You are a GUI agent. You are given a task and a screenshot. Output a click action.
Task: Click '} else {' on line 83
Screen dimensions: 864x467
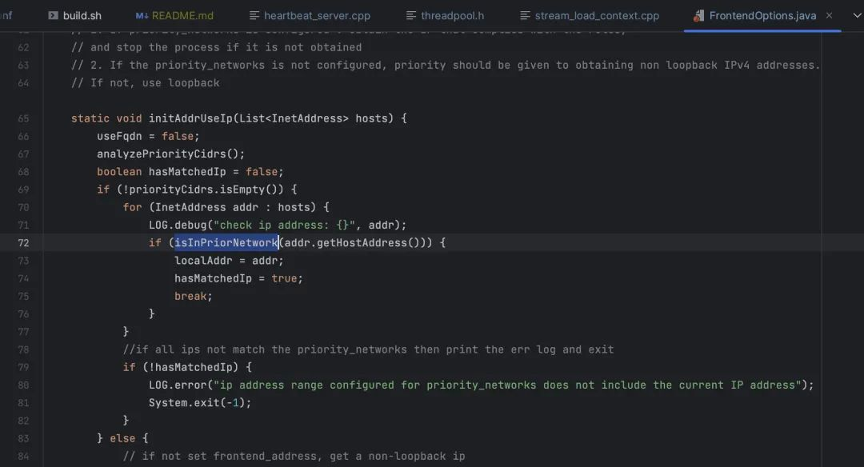(x=122, y=438)
